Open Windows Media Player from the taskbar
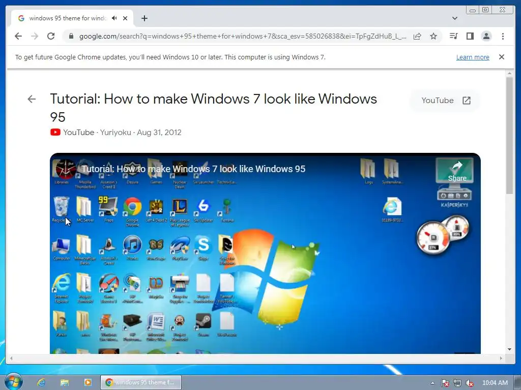 coord(88,382)
